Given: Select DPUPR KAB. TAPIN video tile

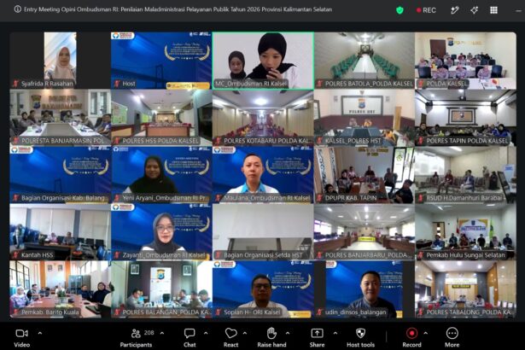Looking at the screenshot, I should click(x=365, y=175).
